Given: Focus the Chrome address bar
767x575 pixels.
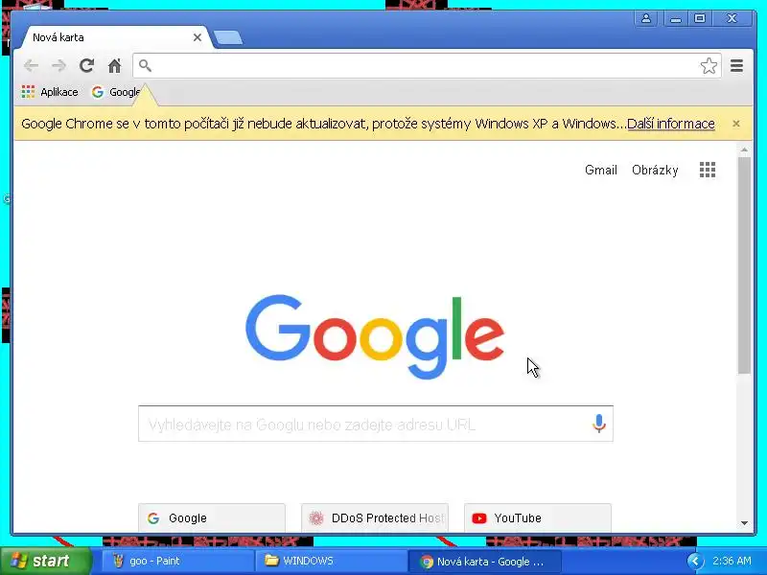Looking at the screenshot, I should (426, 65).
